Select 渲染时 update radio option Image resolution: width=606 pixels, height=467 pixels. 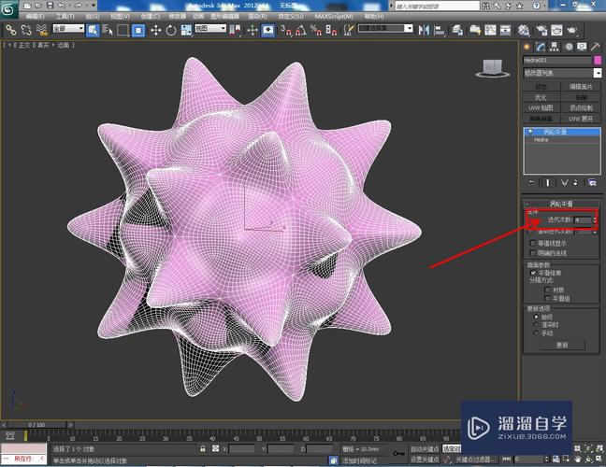pos(536,325)
